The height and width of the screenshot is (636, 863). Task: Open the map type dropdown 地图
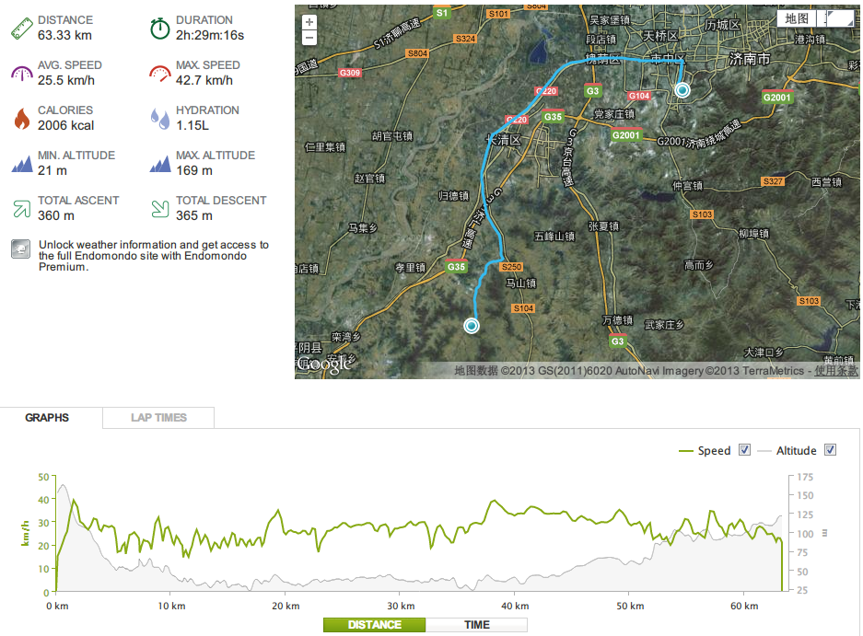point(797,18)
